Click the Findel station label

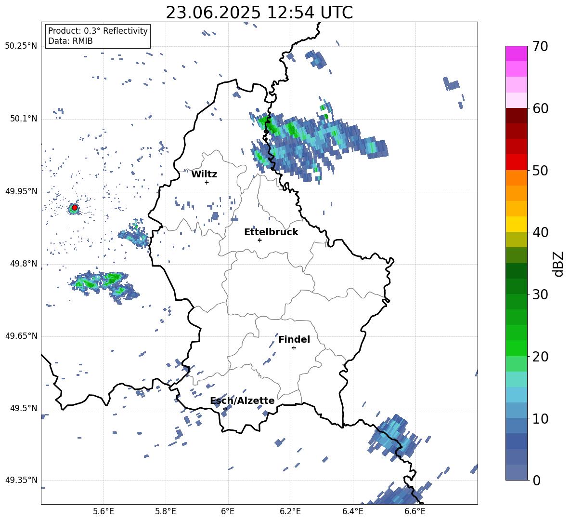[294, 339]
